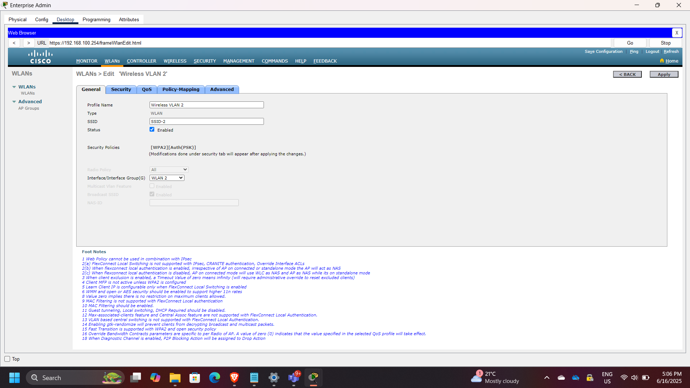Collapse the Advanced section in the sidebar
The height and width of the screenshot is (388, 690).
click(14, 101)
